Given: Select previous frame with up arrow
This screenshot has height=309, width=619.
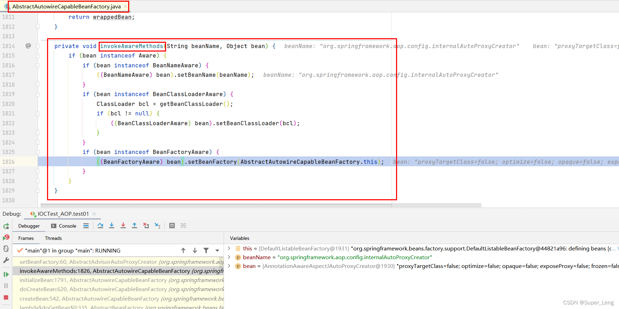Looking at the screenshot, I should tap(183, 250).
